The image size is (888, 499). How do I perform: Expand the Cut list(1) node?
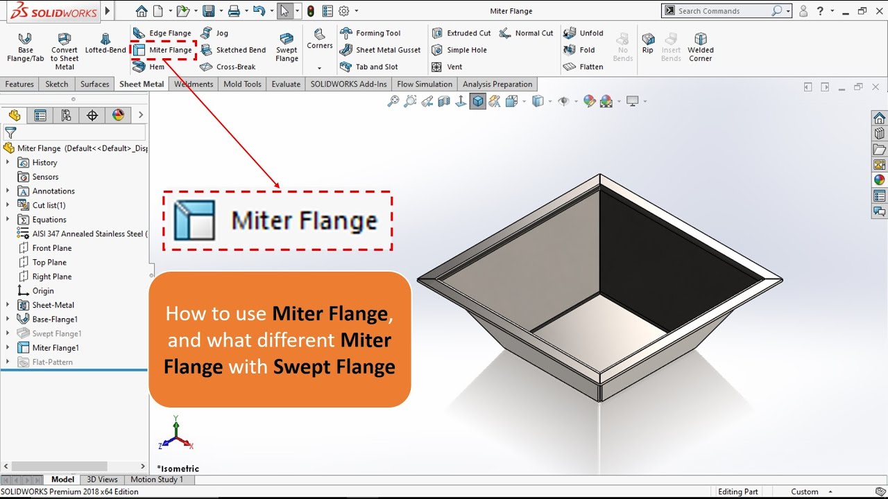pyautogui.click(x=8, y=205)
